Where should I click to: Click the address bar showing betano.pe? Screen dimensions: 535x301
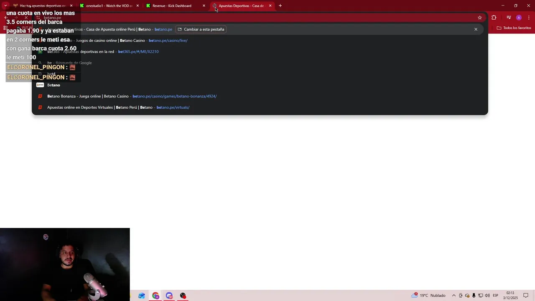(x=259, y=18)
